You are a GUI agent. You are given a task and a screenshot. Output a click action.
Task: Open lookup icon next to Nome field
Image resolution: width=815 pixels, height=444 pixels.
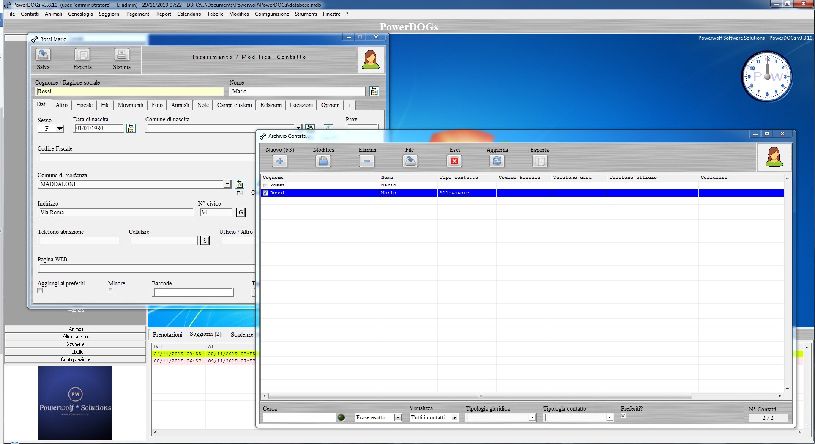374,91
